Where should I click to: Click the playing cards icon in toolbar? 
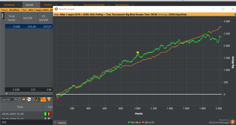click(29, 99)
